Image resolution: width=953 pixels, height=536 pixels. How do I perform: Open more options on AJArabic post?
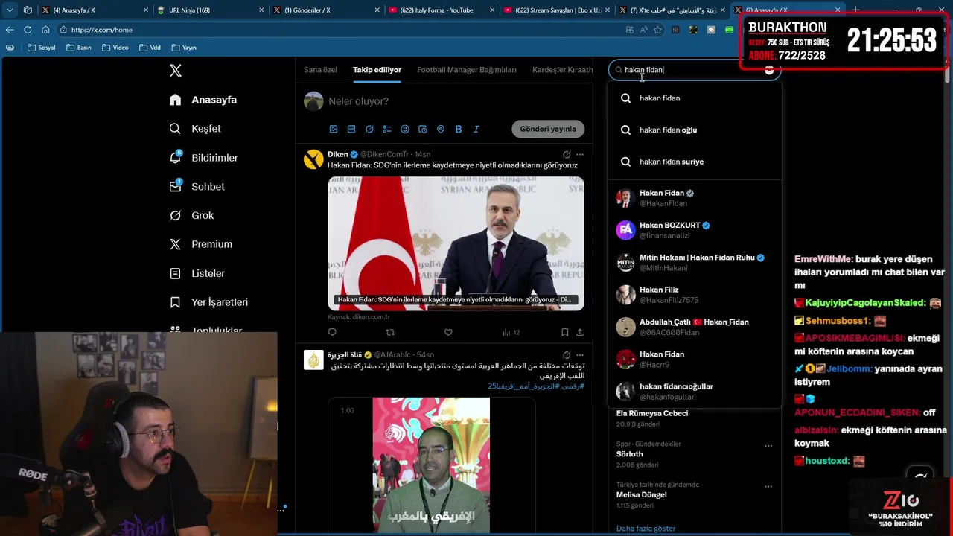[580, 355]
